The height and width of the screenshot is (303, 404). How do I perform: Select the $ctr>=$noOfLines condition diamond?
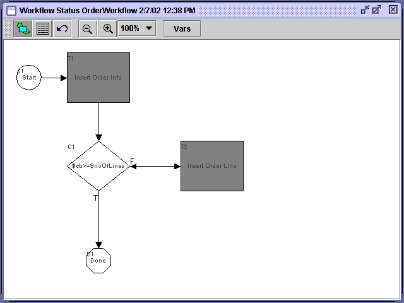[98, 166]
